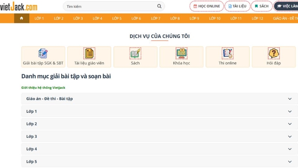Open the Giải bài tập SGK & SBT icon
Screen dimensions: 298x168
point(43,53)
